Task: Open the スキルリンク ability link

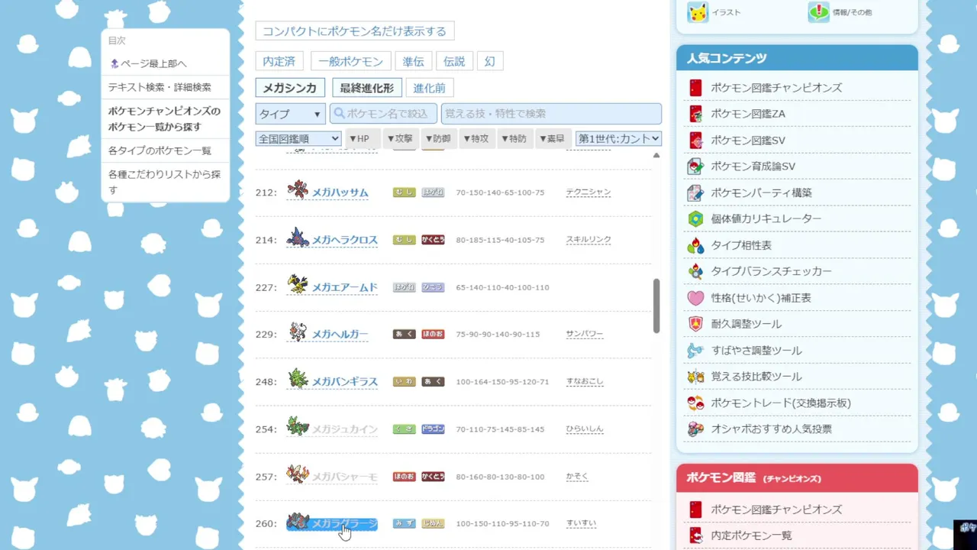Action: click(x=588, y=240)
